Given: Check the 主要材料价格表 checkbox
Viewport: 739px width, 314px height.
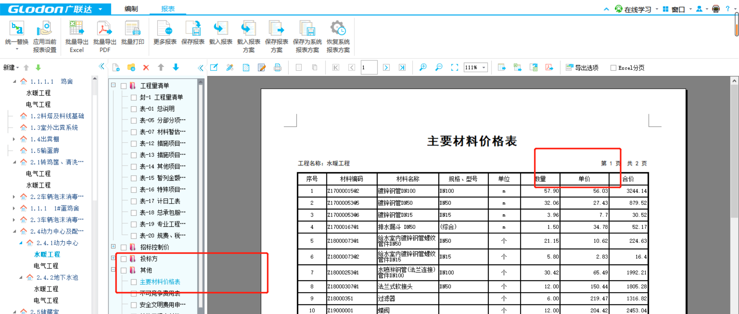Looking at the screenshot, I should pyautogui.click(x=134, y=282).
